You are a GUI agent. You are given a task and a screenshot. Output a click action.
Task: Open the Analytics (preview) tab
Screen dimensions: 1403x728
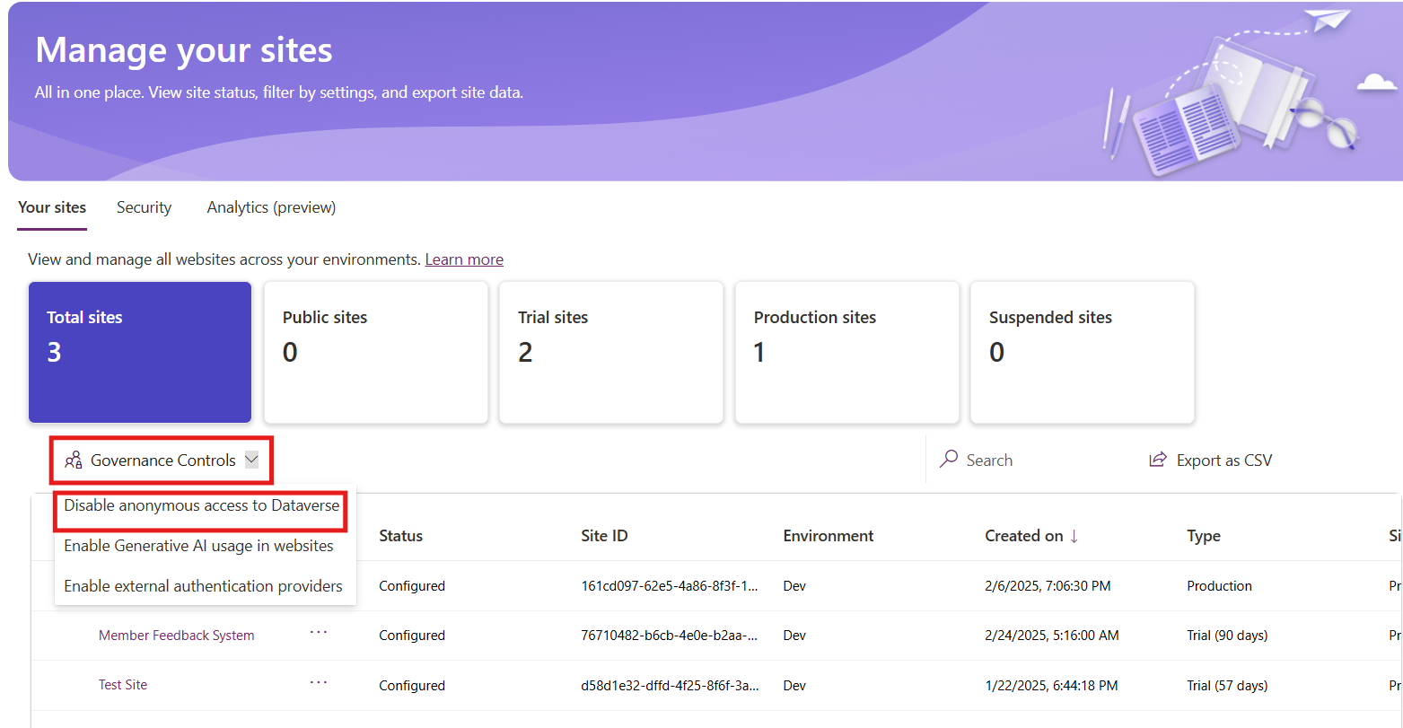pyautogui.click(x=271, y=207)
